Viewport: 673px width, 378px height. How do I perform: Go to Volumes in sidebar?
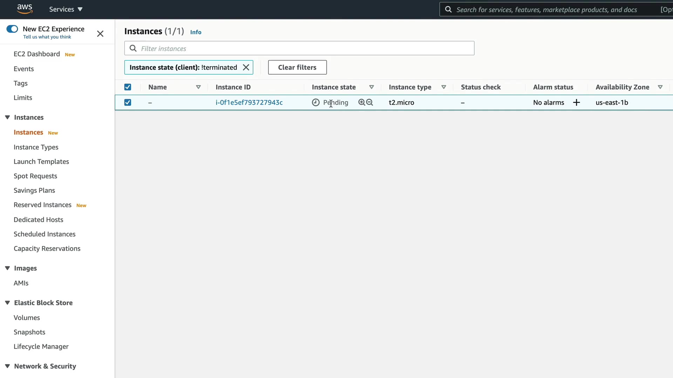point(27,318)
